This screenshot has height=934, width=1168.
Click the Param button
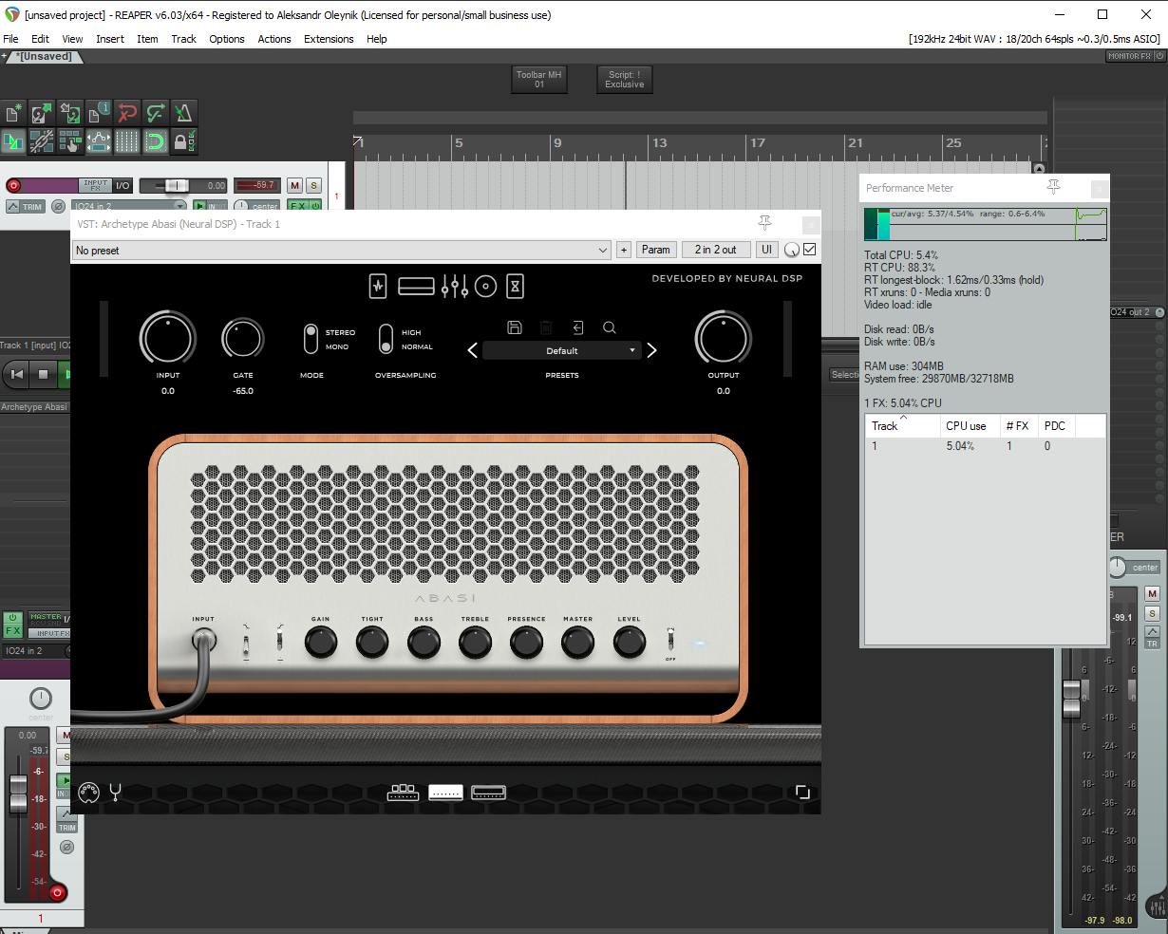point(655,250)
